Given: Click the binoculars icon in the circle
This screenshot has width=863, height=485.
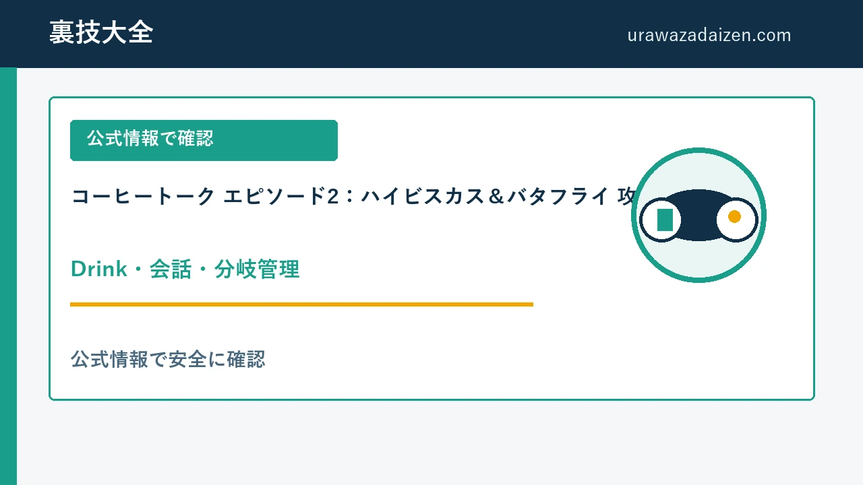Looking at the screenshot, I should click(698, 216).
